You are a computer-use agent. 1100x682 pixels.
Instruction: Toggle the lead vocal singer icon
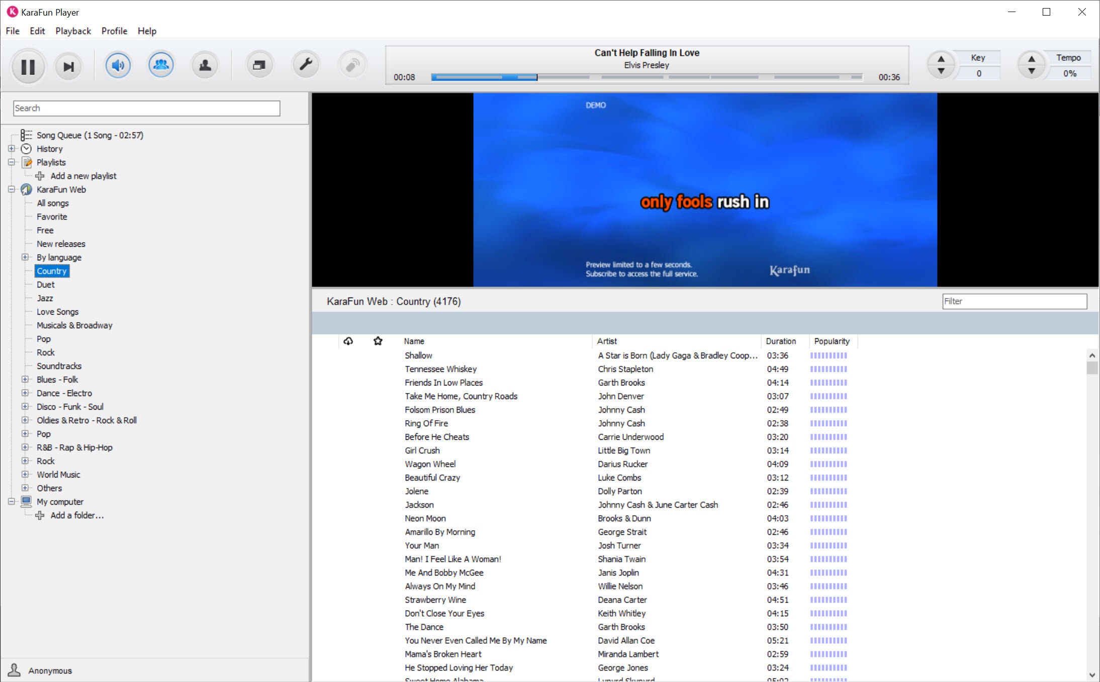tap(205, 65)
